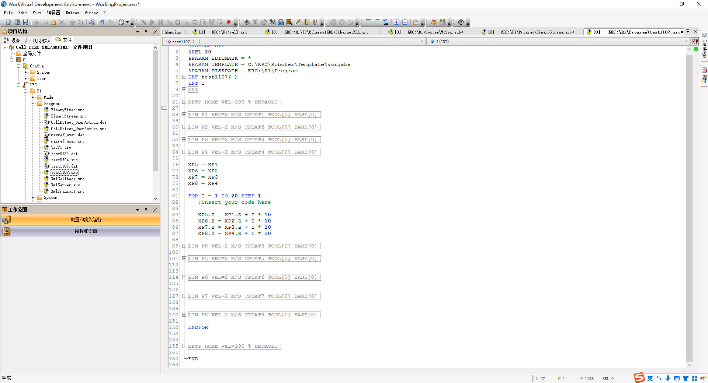Open the test1107 function dropdown
The height and width of the screenshot is (383, 708).
422,41
